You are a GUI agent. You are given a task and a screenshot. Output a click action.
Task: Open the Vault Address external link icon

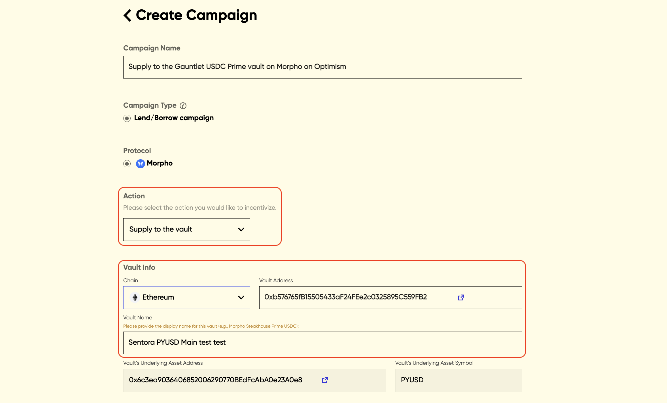[461, 297]
